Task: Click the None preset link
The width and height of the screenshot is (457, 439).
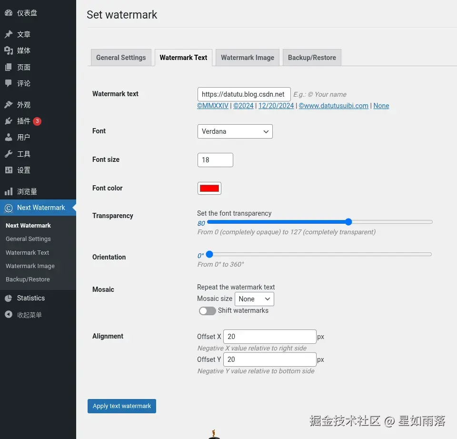Action: click(x=381, y=106)
